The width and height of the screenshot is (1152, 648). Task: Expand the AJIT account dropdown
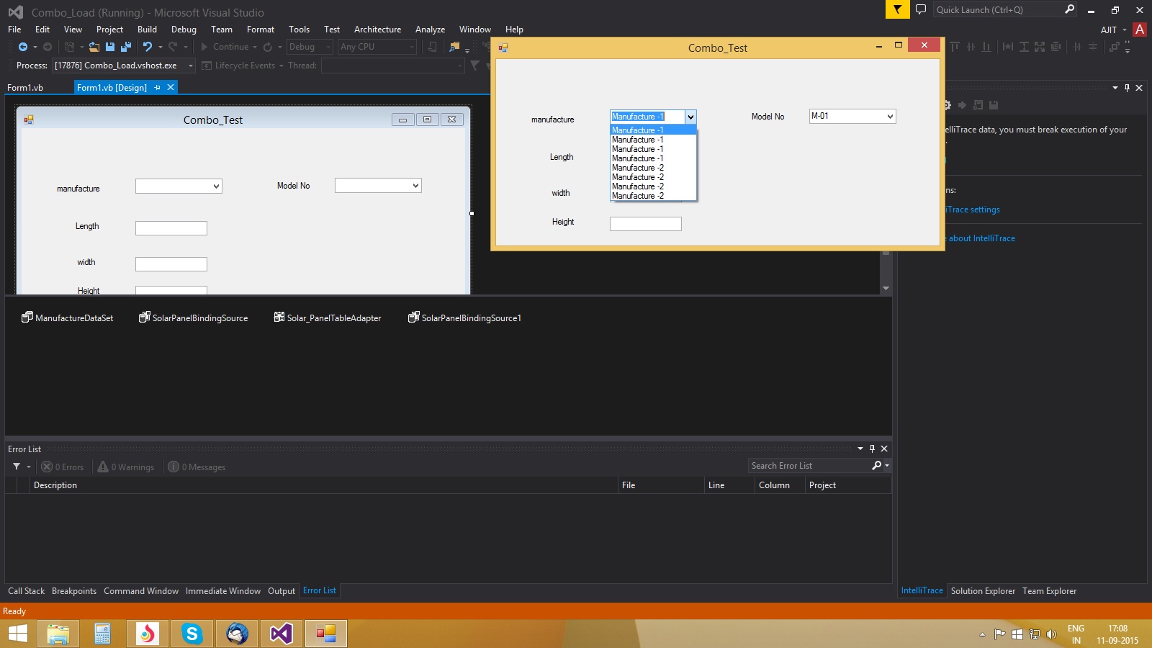click(x=1125, y=30)
